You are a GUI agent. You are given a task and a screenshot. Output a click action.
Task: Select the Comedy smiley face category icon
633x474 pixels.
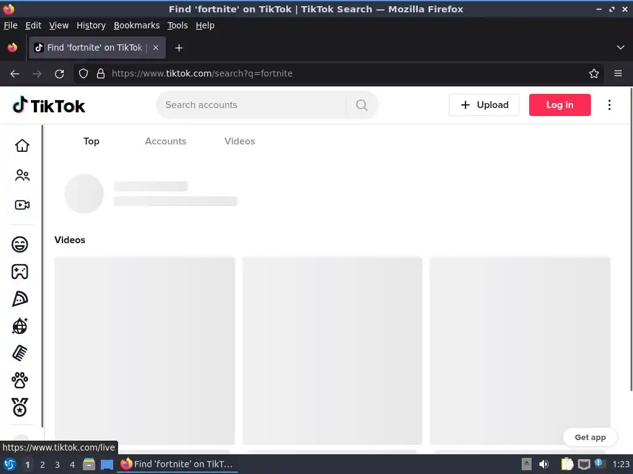(x=20, y=244)
